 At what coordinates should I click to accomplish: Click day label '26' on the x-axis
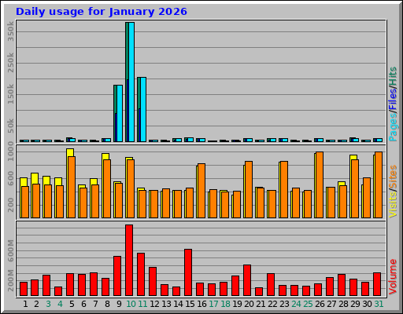tap(320, 304)
